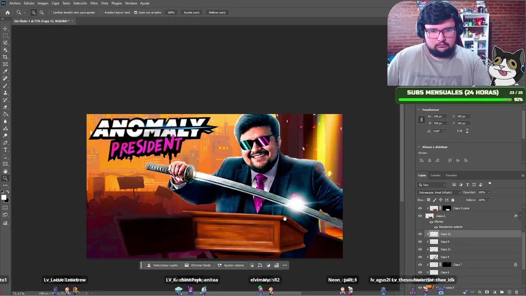Filter layers by adjustment layers

461,185
